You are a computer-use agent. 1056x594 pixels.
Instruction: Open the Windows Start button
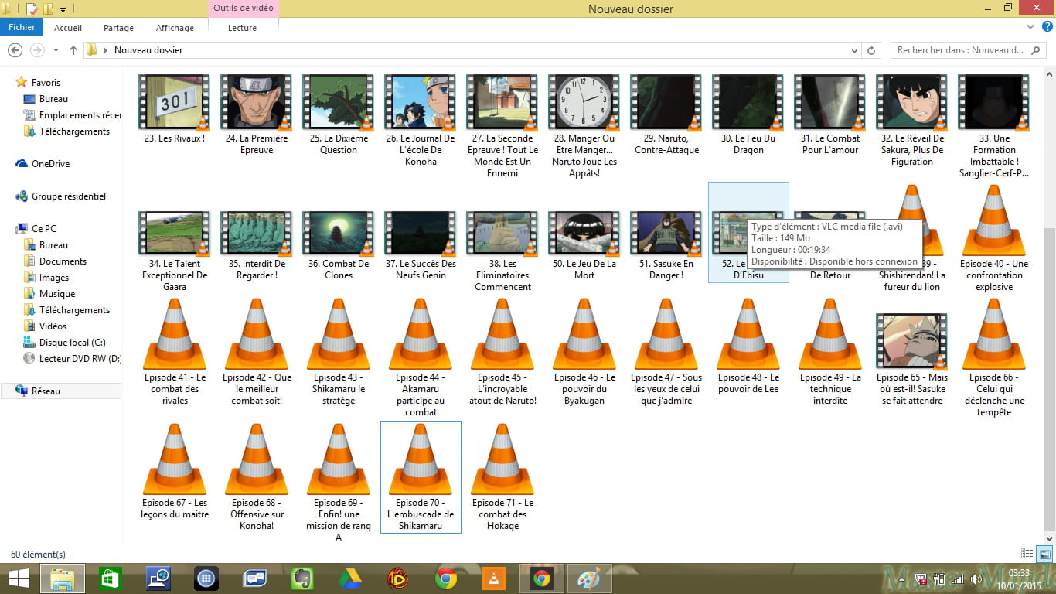point(19,578)
